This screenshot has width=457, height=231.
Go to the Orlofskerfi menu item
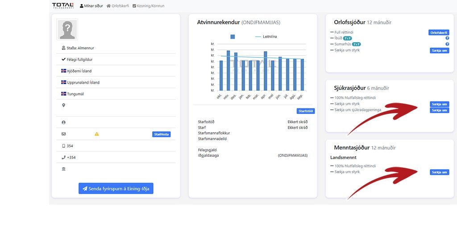coord(118,6)
